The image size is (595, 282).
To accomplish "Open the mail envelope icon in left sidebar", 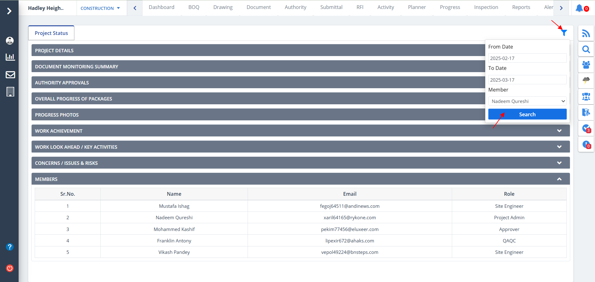I will click(10, 75).
